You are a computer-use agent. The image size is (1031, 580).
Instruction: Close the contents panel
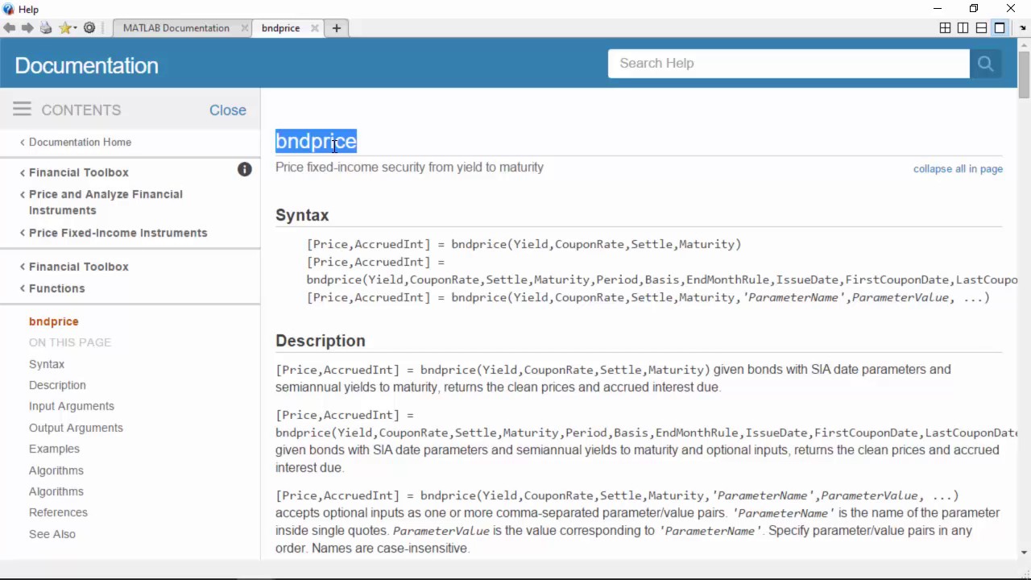pos(228,110)
